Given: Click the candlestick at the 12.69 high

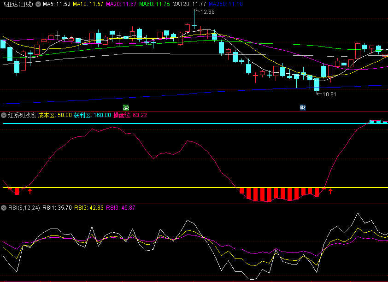Looking at the screenshot, I should coord(194,19).
